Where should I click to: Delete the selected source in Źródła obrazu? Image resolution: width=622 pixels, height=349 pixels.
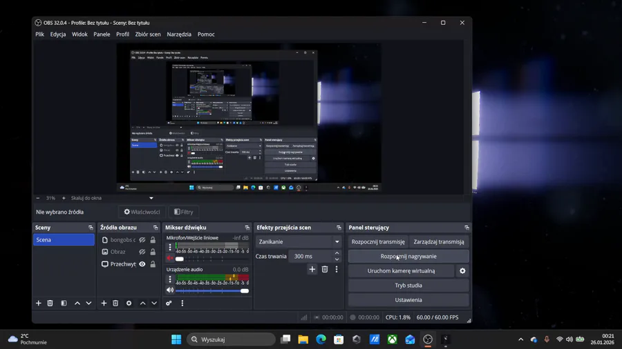[x=115, y=303]
